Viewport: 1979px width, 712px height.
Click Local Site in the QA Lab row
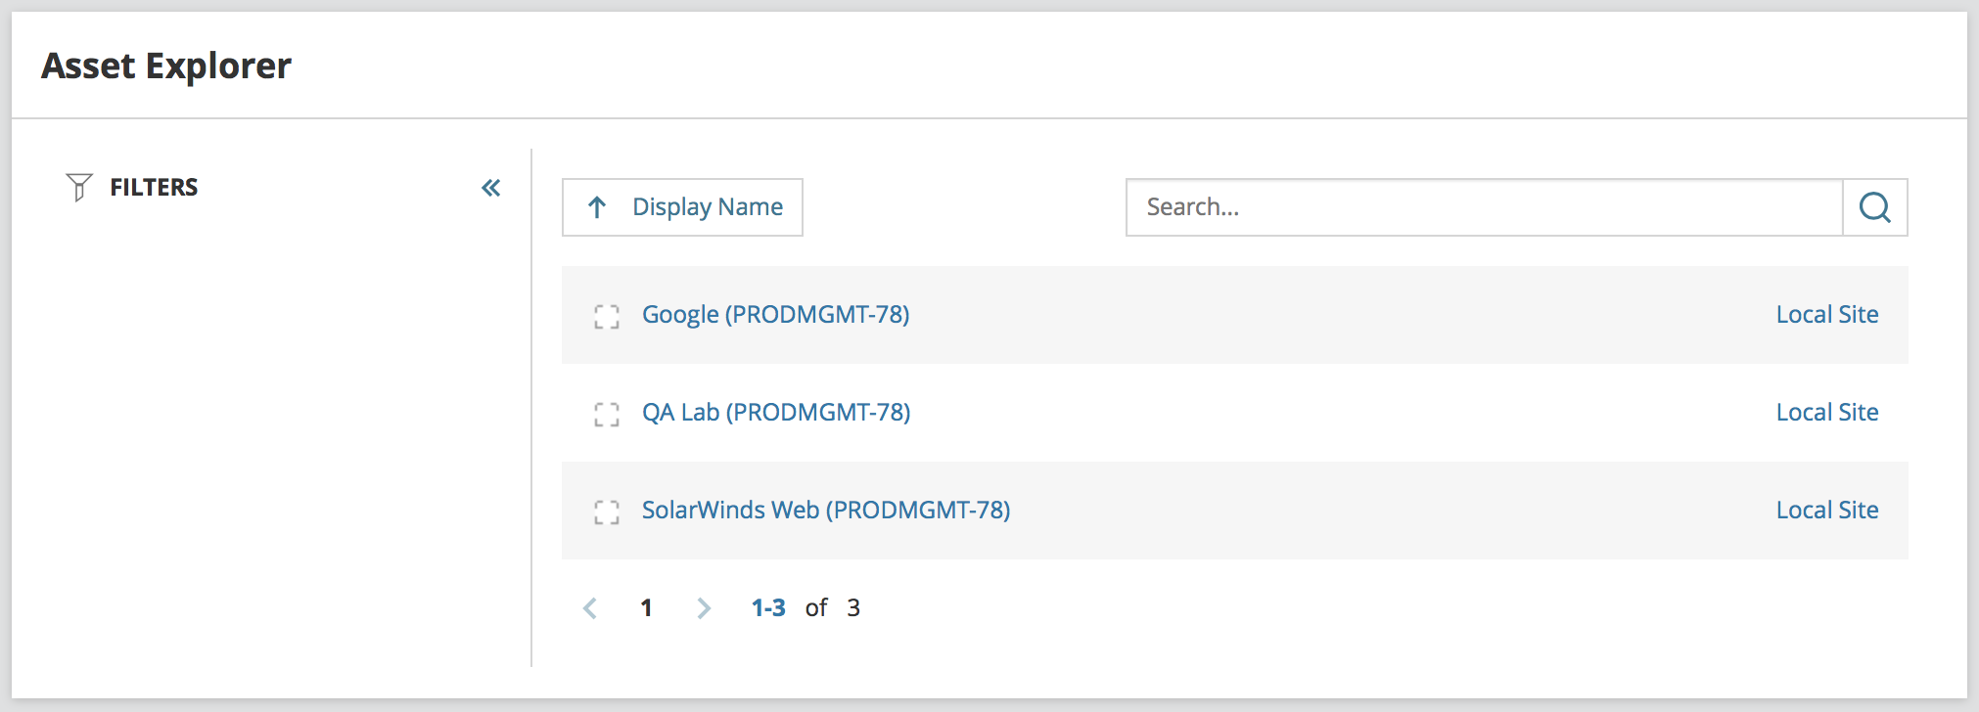click(x=1826, y=413)
